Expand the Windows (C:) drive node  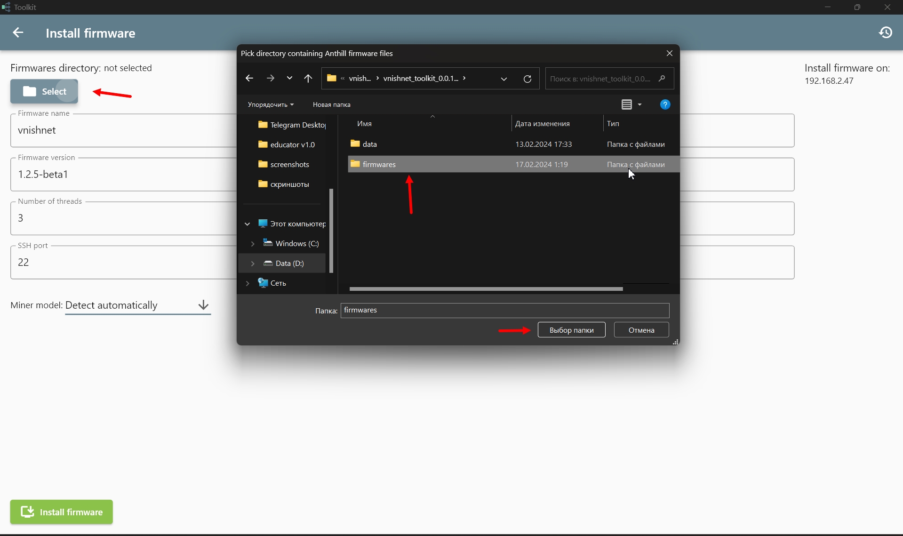point(253,244)
